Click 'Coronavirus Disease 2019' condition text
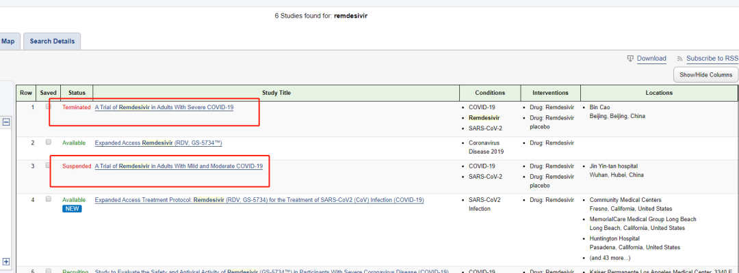Screen dimensions: 739x273 [x=487, y=147]
